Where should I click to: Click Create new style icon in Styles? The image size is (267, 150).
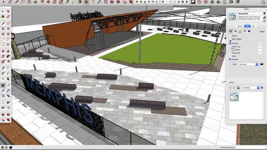[264, 17]
